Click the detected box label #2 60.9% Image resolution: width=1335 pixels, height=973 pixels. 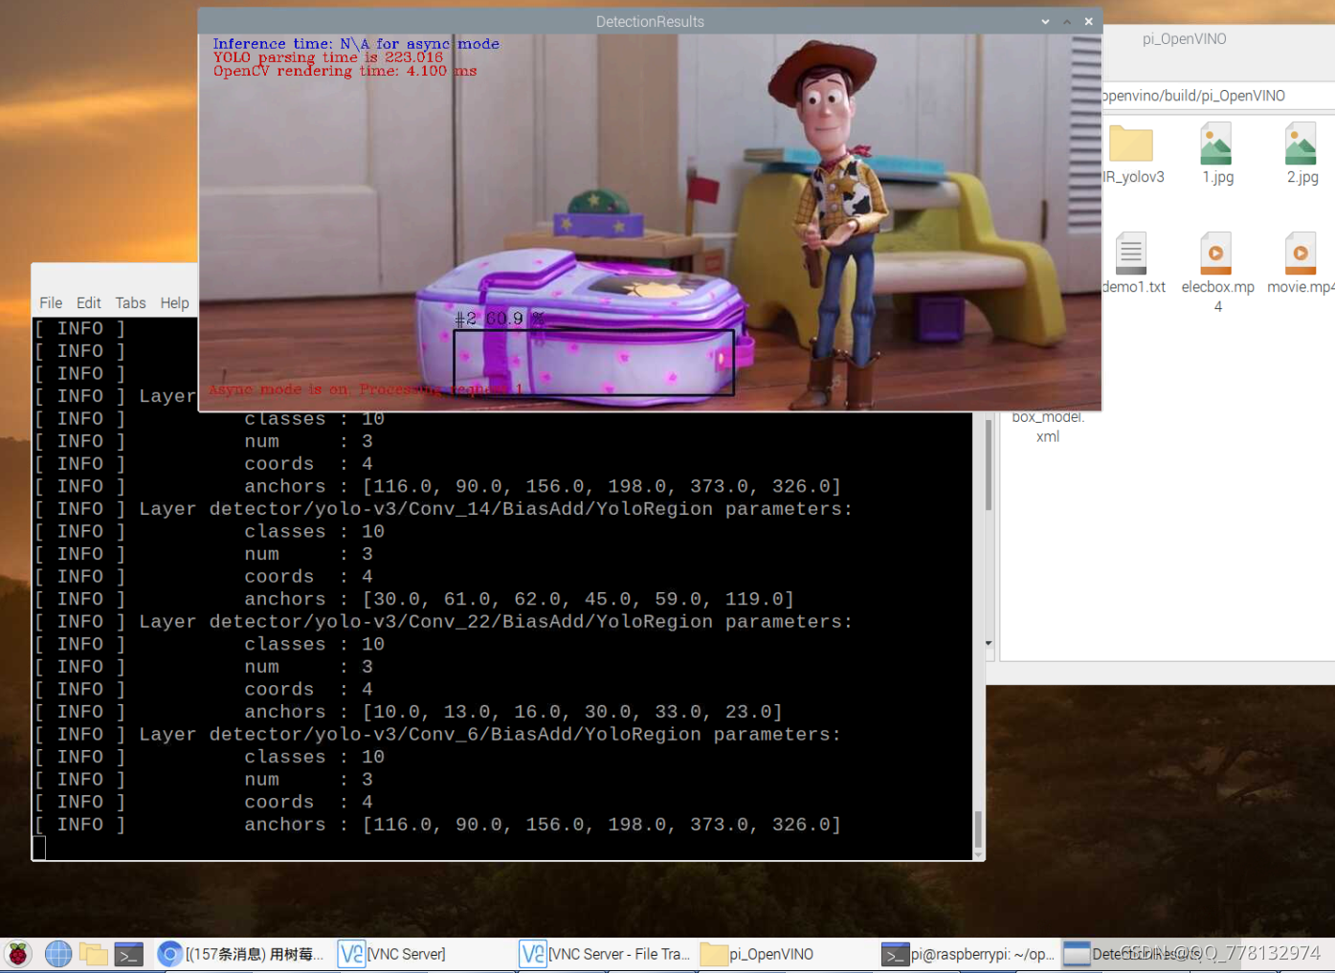click(x=500, y=319)
